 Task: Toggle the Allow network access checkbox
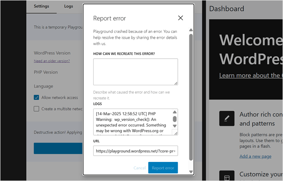37,97
